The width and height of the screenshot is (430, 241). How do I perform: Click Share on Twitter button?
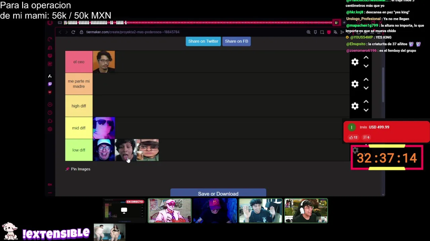click(203, 41)
